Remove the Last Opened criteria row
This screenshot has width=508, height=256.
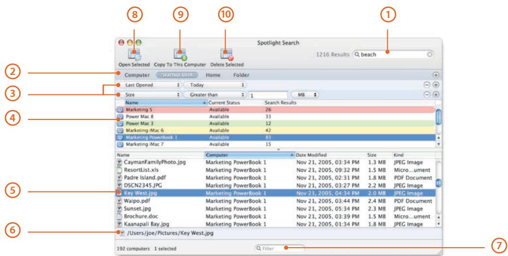[427, 85]
